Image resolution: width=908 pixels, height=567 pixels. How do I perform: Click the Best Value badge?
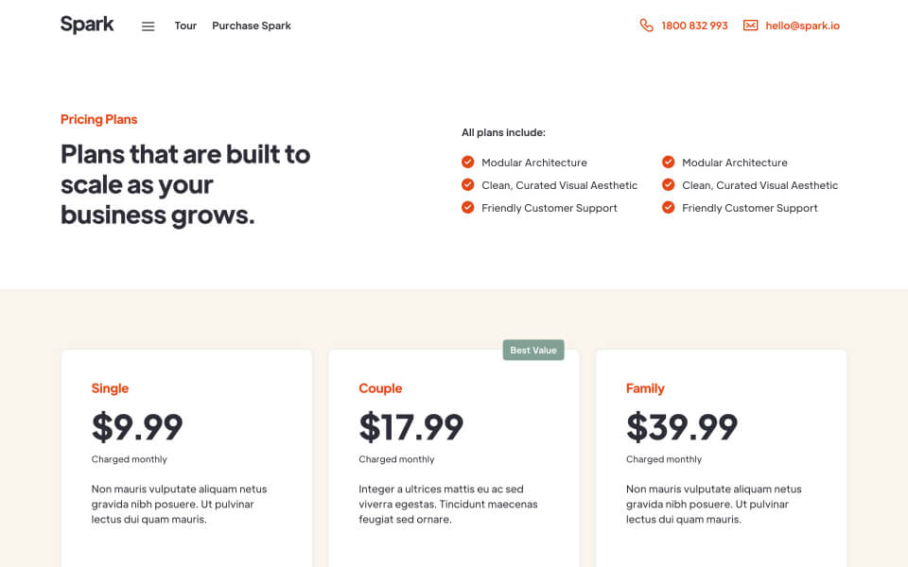point(533,350)
